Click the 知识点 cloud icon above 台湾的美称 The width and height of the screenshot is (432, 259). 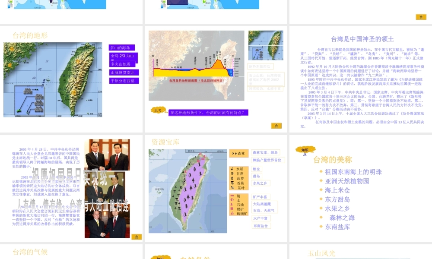point(305,150)
